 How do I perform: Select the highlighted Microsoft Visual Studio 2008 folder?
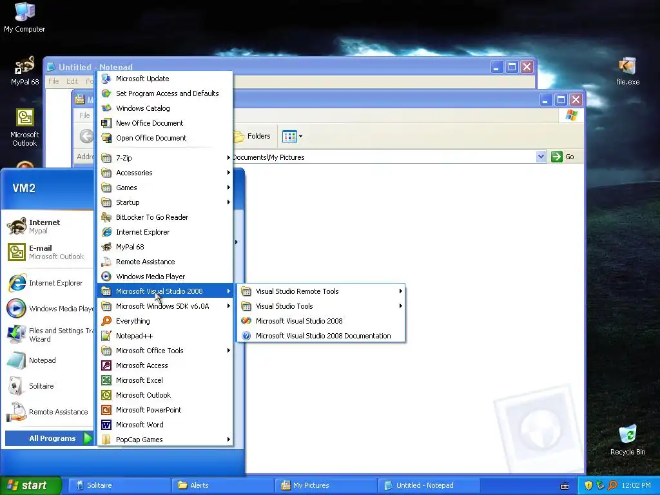pos(165,291)
